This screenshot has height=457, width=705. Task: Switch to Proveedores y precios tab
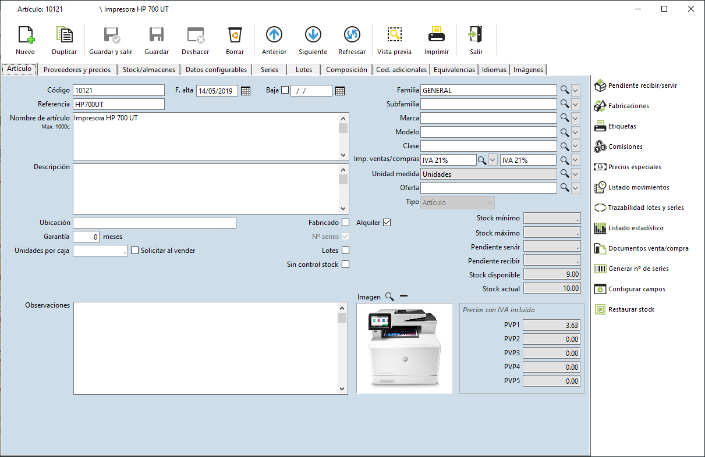coord(77,70)
